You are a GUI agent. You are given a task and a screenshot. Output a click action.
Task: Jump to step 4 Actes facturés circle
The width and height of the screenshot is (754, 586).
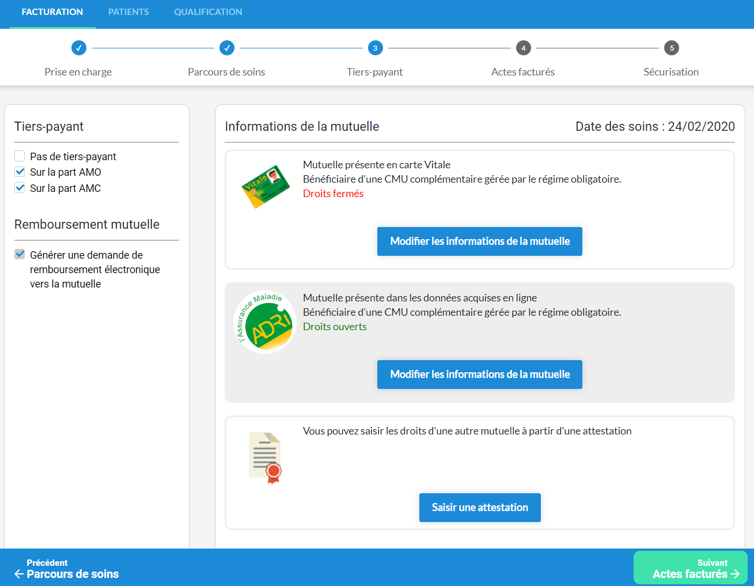[x=523, y=48]
